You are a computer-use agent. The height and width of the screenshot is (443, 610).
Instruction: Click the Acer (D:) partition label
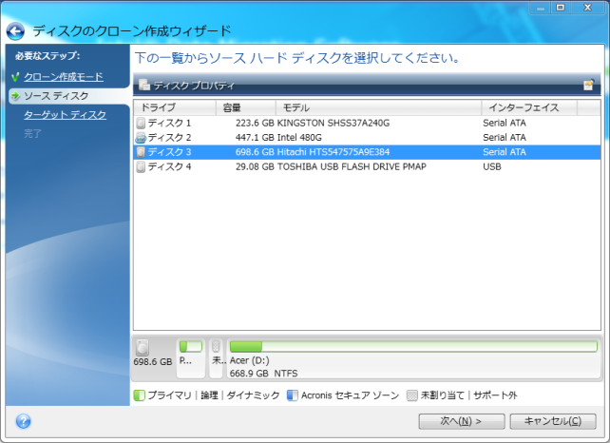(249, 360)
